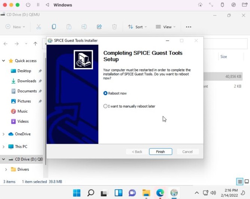Collapse the Quick access section
This screenshot has height=199, width=250.
point(3,61)
